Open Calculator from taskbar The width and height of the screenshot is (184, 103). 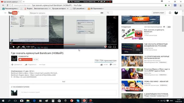click(53, 101)
